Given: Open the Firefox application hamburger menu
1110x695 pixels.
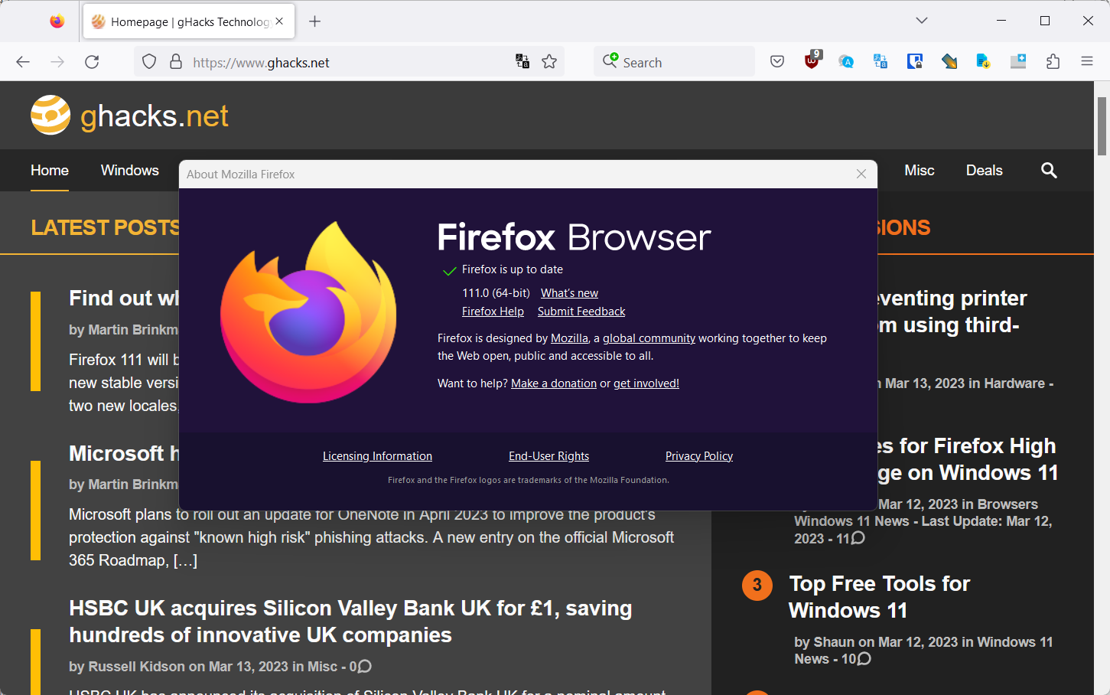Looking at the screenshot, I should click(x=1087, y=62).
